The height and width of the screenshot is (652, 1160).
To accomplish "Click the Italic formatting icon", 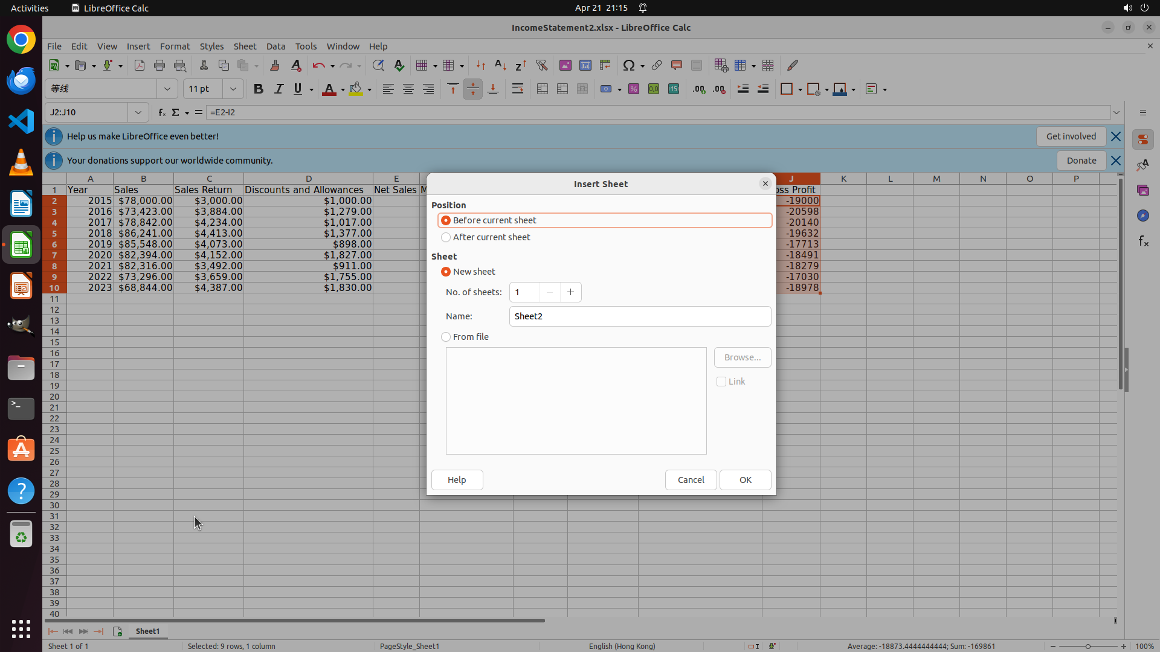I will [x=279, y=89].
